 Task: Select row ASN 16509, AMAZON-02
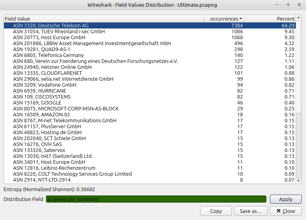pyautogui.click(x=150, y=115)
